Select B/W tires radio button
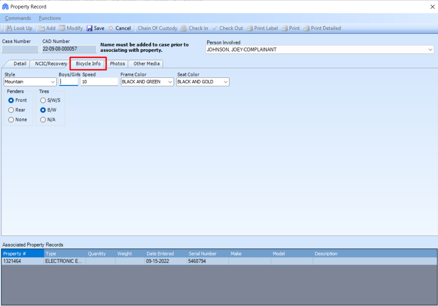This screenshot has height=306, width=438. 43,110
